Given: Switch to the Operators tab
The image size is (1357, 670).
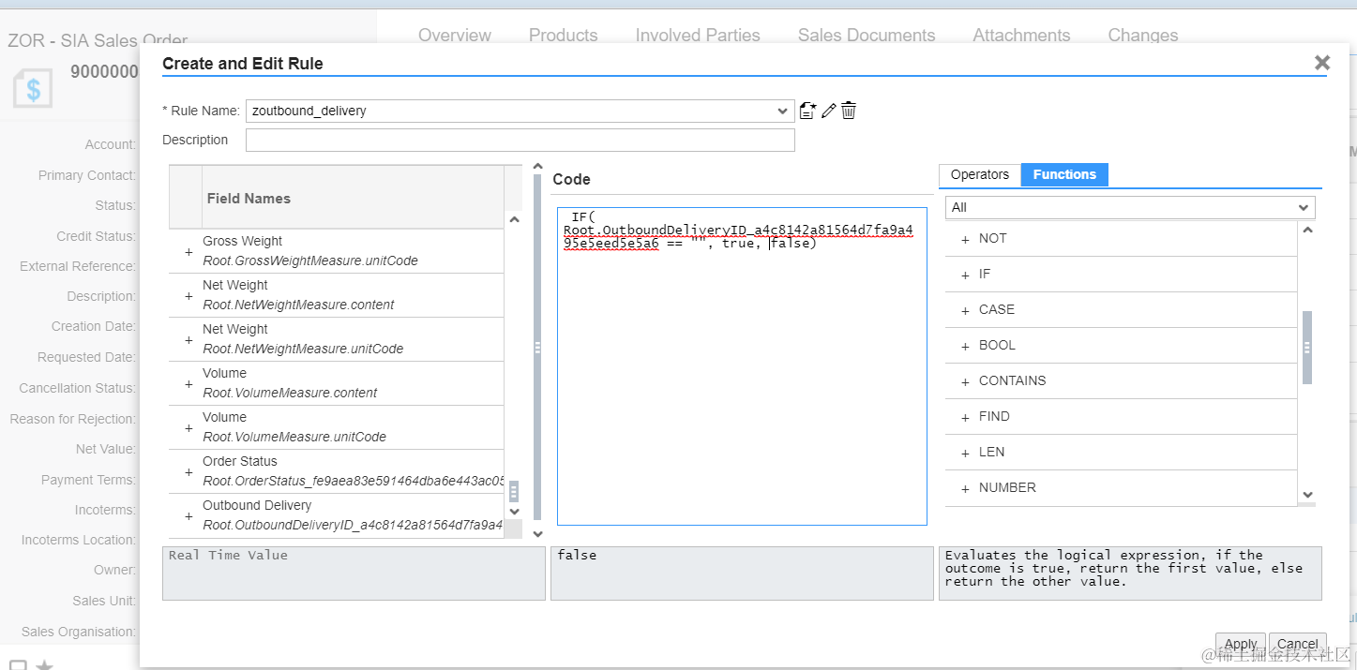Looking at the screenshot, I should click(x=979, y=174).
